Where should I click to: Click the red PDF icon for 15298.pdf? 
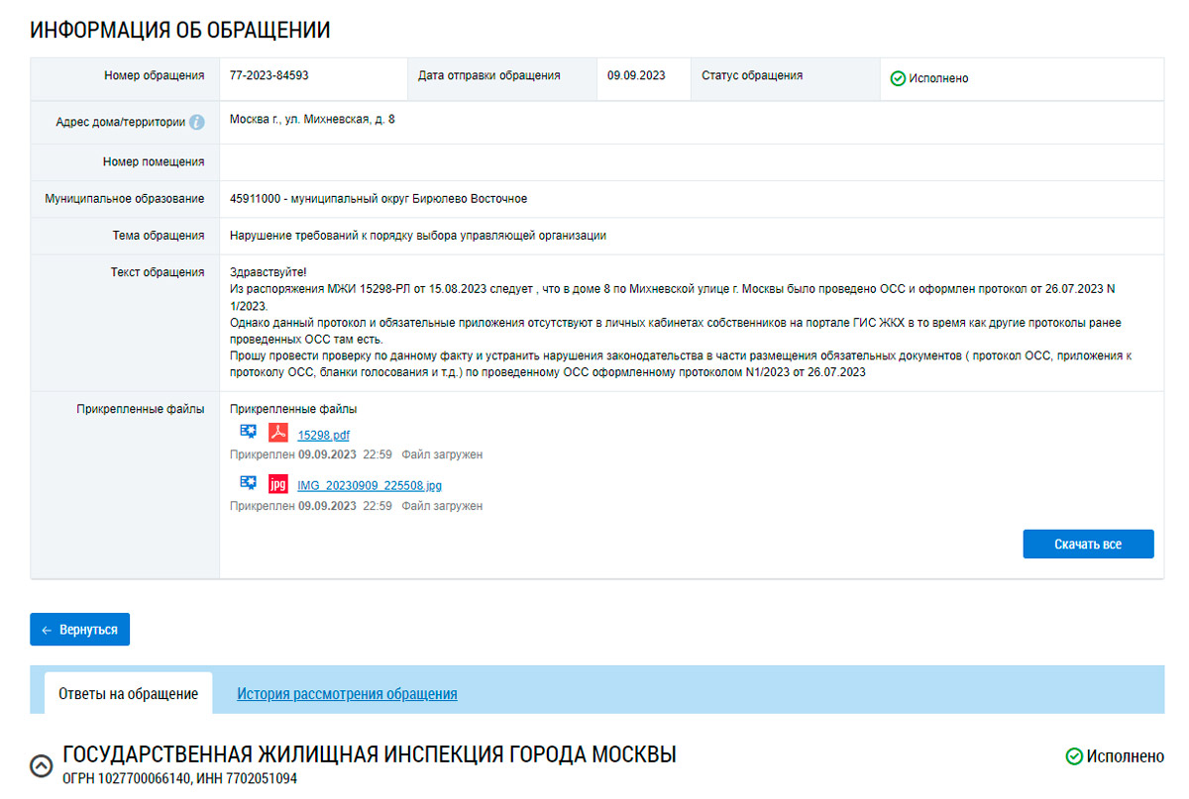pyautogui.click(x=278, y=434)
